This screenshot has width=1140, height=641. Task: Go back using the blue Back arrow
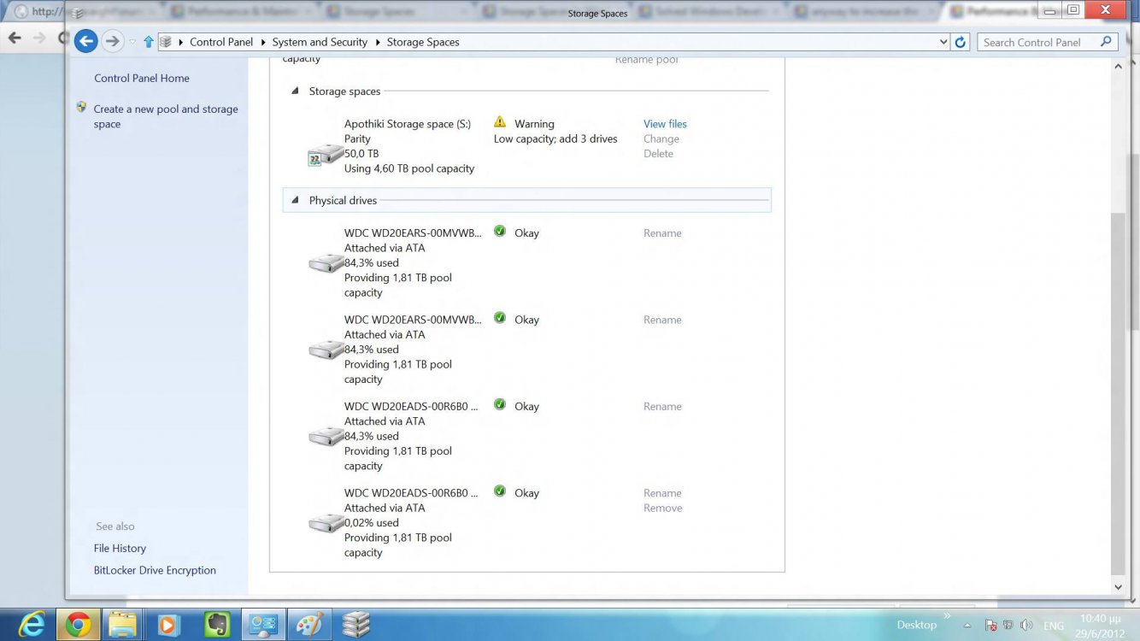tap(85, 41)
